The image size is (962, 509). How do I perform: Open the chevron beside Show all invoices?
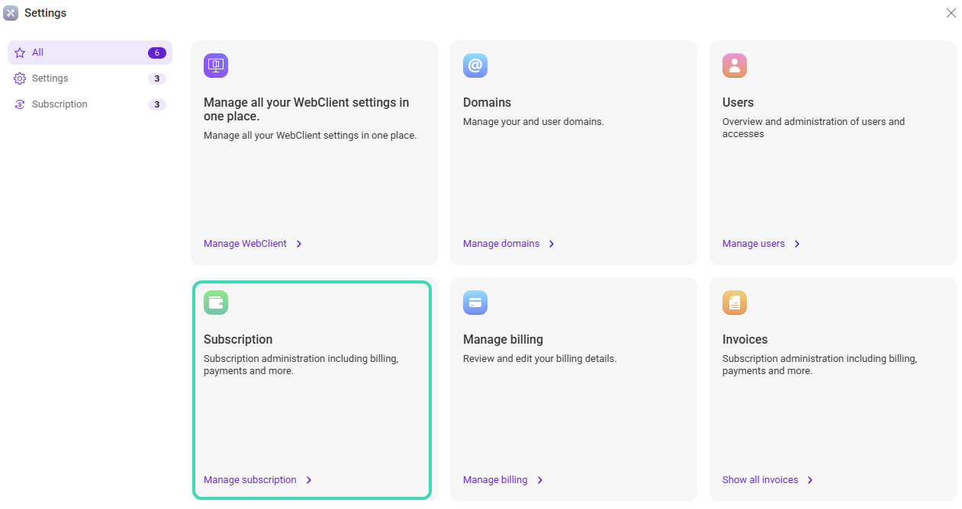(x=811, y=480)
